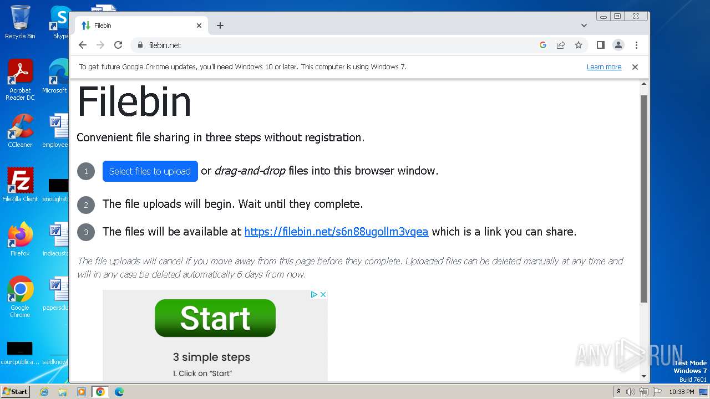Image resolution: width=710 pixels, height=399 pixels.
Task: Click the Windows Start button
Action: 15,392
